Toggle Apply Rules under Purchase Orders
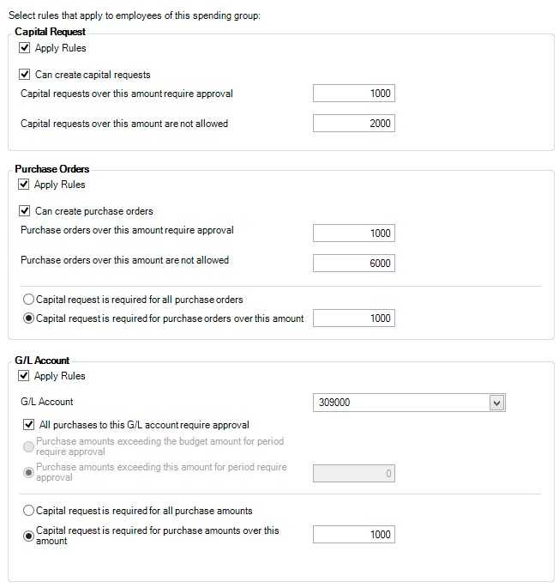The image size is (559, 588). click(24, 185)
